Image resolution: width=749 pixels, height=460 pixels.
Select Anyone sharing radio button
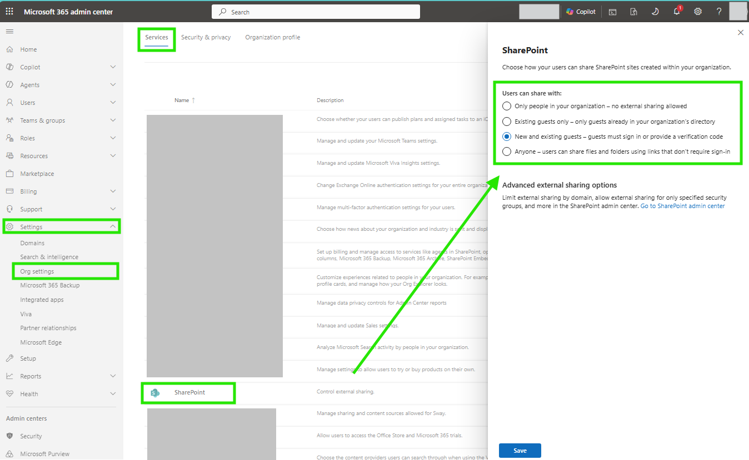[x=506, y=151]
